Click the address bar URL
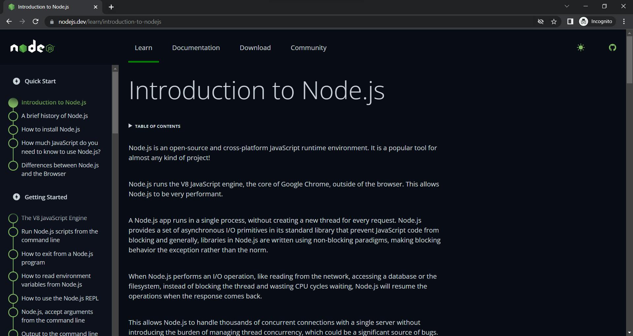The height and width of the screenshot is (336, 633). pyautogui.click(x=110, y=22)
